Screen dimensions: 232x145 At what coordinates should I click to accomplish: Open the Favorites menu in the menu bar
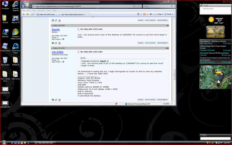pyautogui.click(x=41, y=10)
